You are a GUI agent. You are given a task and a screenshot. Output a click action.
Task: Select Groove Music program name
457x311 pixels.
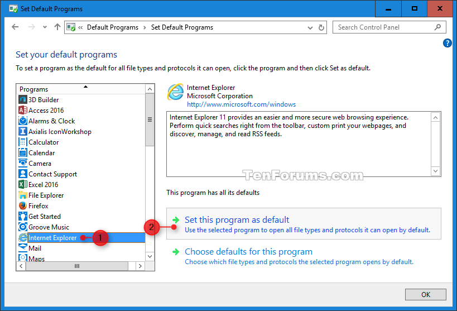coord(49,227)
